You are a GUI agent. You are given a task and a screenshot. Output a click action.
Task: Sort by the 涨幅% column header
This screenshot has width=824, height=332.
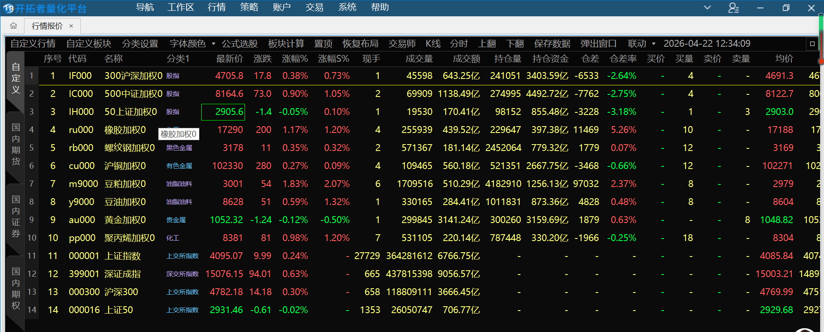coord(295,59)
